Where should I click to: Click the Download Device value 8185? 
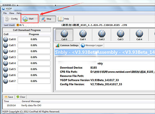94,68
